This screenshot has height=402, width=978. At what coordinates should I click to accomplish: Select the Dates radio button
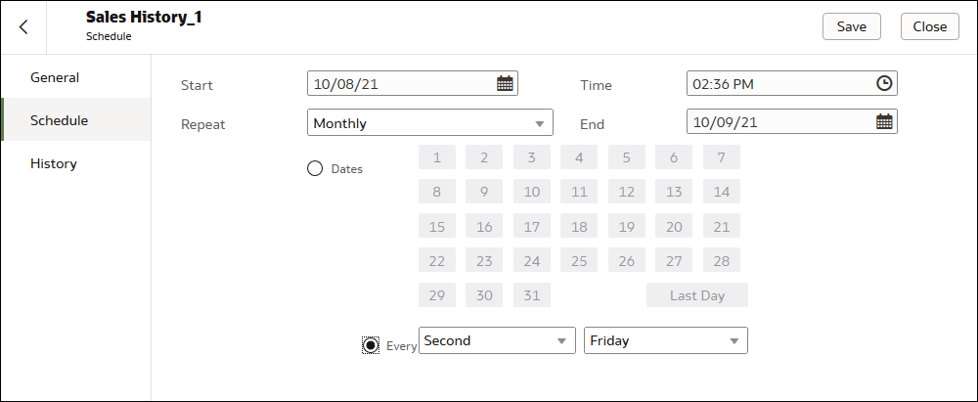315,168
